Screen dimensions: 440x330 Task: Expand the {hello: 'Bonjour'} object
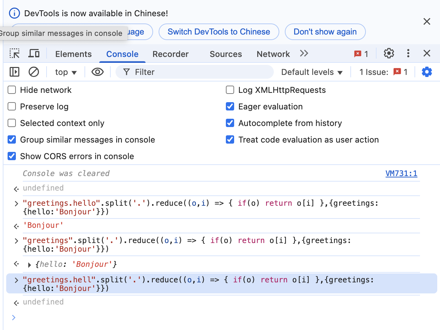(29, 265)
